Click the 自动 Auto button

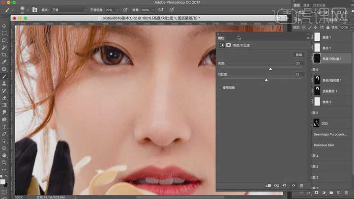pos(299,55)
